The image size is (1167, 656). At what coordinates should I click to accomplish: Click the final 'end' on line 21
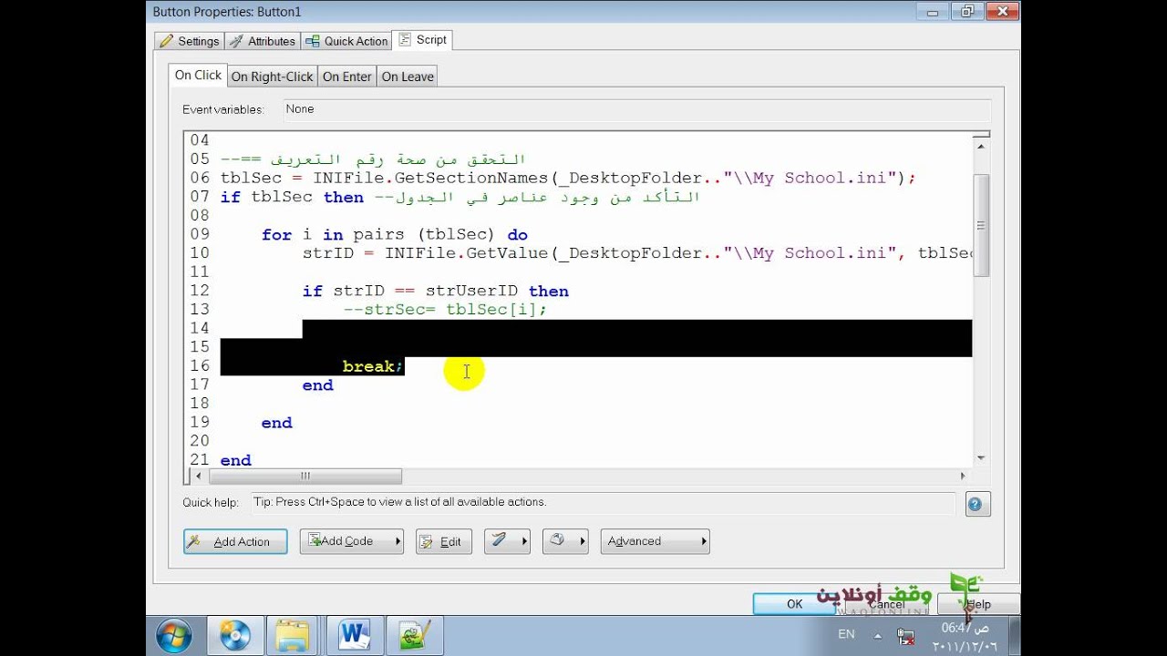pos(235,460)
